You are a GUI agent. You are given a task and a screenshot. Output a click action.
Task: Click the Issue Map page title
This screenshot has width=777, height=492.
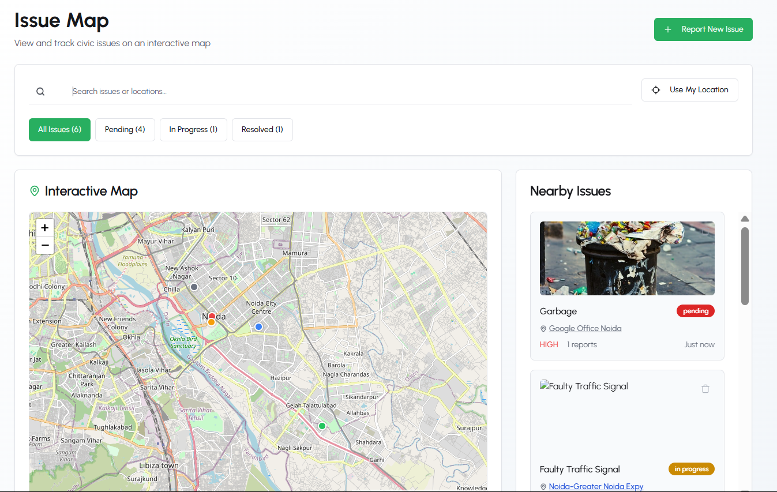coord(62,20)
